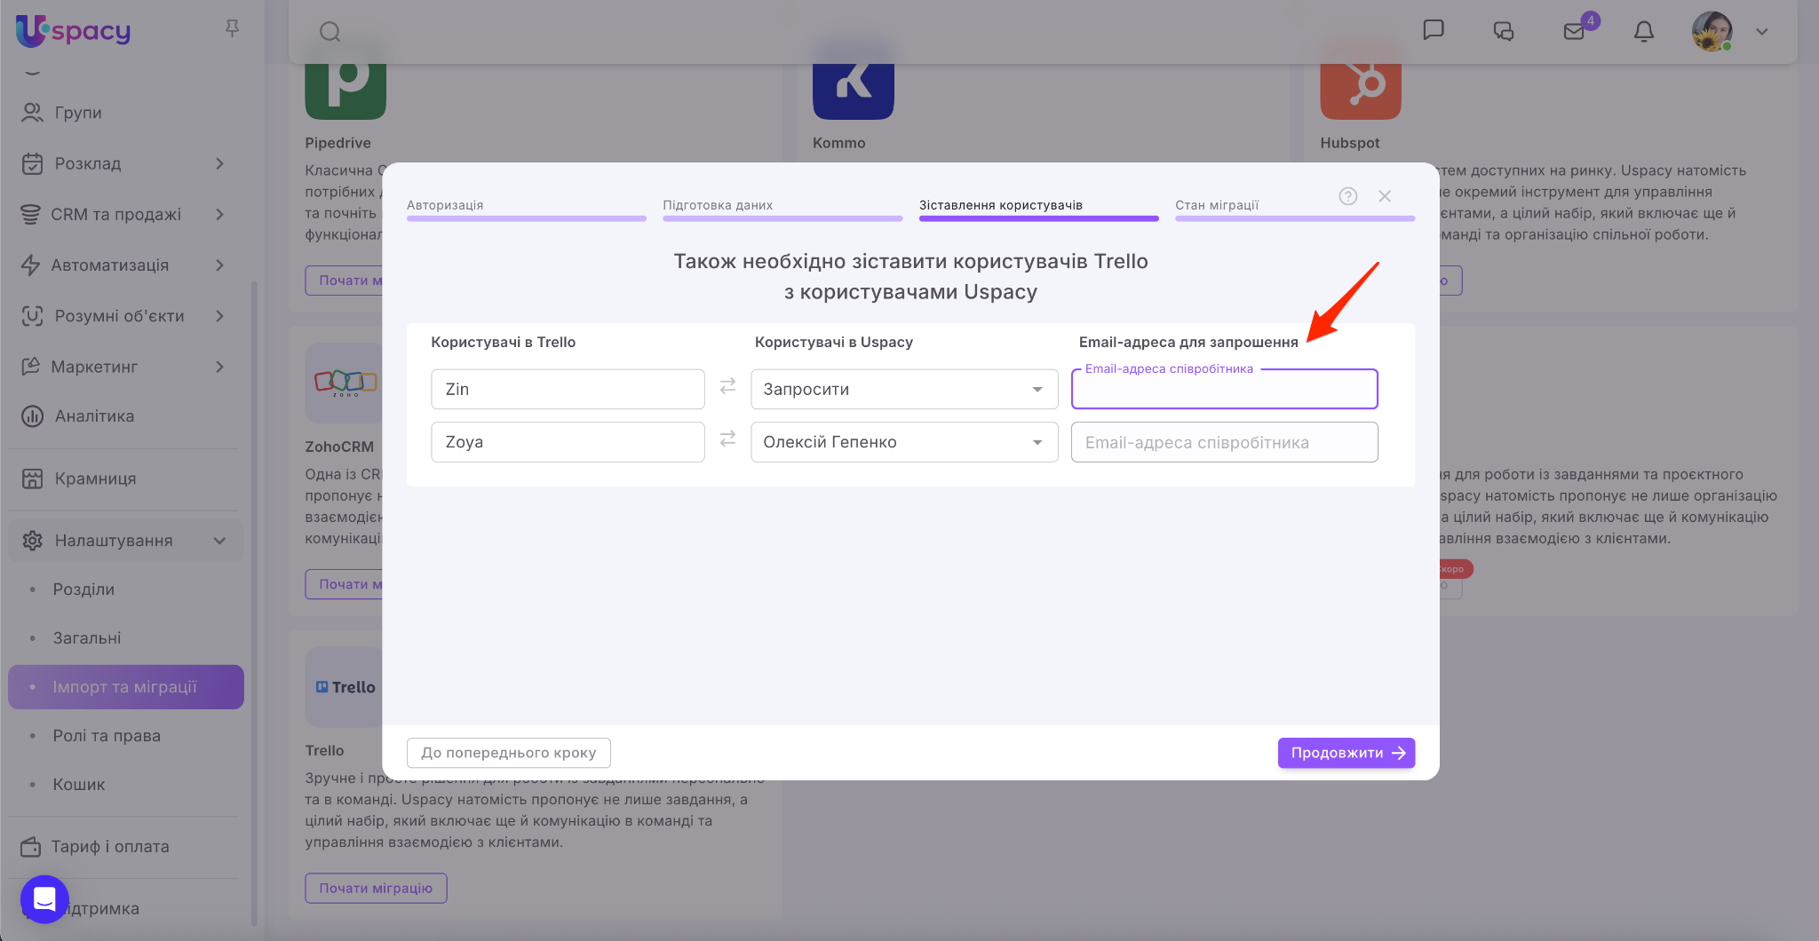The width and height of the screenshot is (1819, 941).
Task: Click До попереднього кроку button
Action: coord(508,753)
